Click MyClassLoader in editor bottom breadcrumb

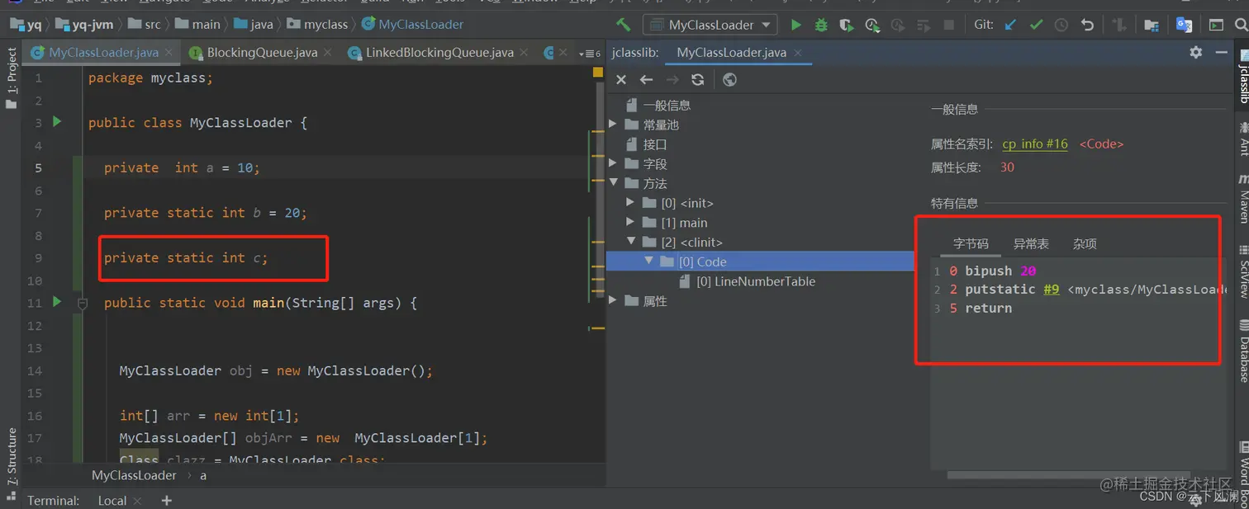click(134, 475)
